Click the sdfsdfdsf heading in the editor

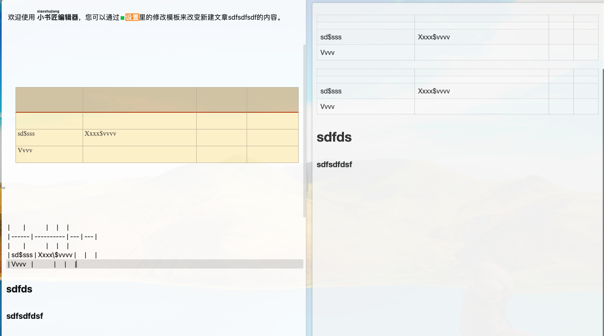(x=24, y=316)
